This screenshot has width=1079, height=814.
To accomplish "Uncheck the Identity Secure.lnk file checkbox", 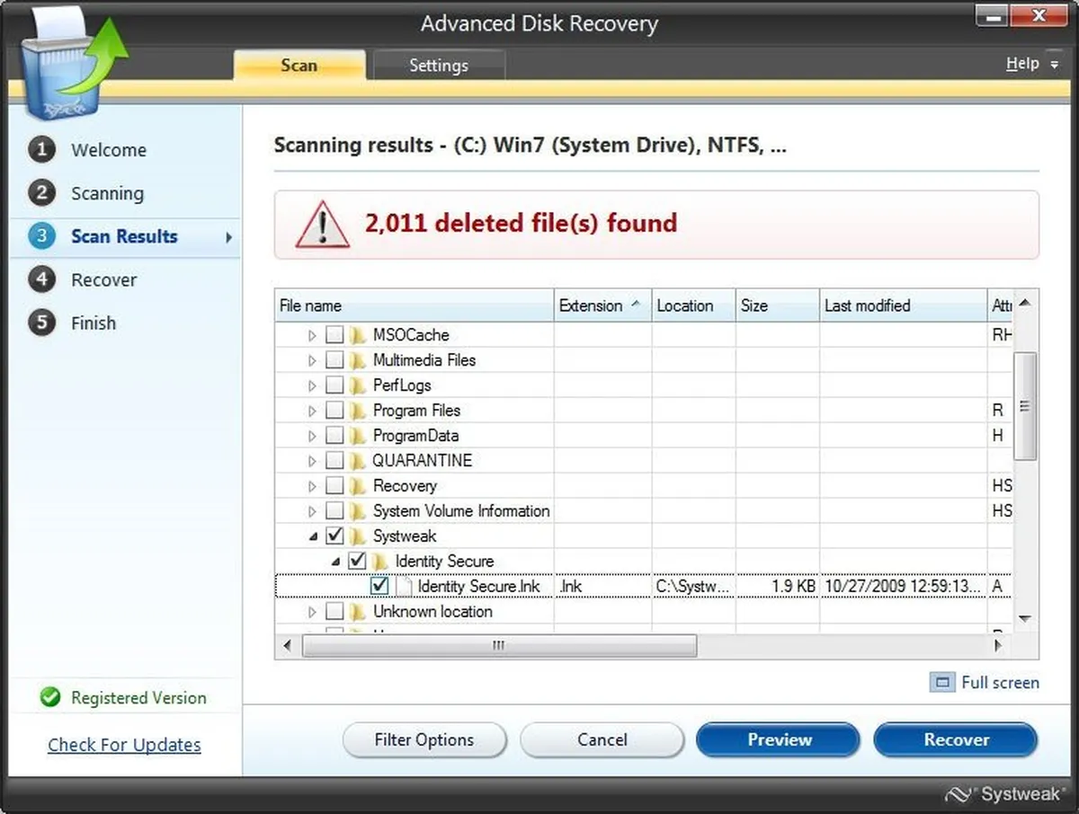I will (379, 587).
